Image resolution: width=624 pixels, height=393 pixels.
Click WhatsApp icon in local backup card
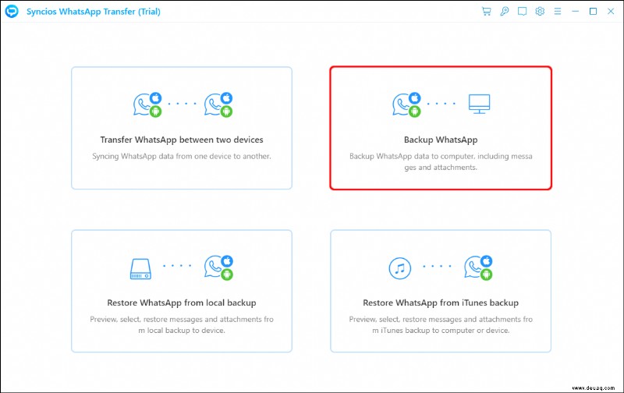pos(218,267)
